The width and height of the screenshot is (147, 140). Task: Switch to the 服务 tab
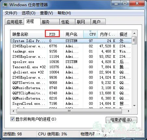pos(46,22)
